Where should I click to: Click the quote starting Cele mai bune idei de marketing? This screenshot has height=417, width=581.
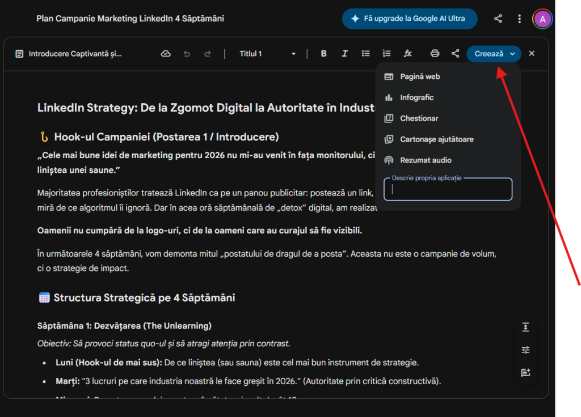[206, 163]
